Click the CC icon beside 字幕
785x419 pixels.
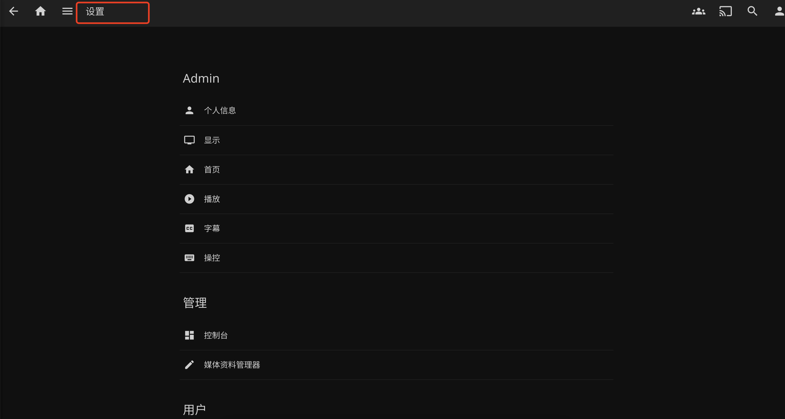(189, 228)
